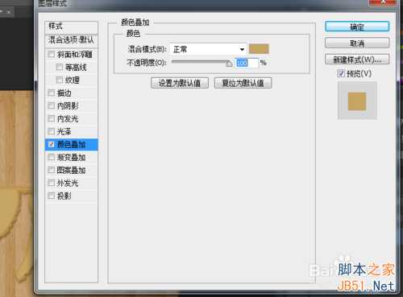This screenshot has width=403, height=297.
Task: Select the highlighted 颜色叠加 row label
Action: [71, 144]
